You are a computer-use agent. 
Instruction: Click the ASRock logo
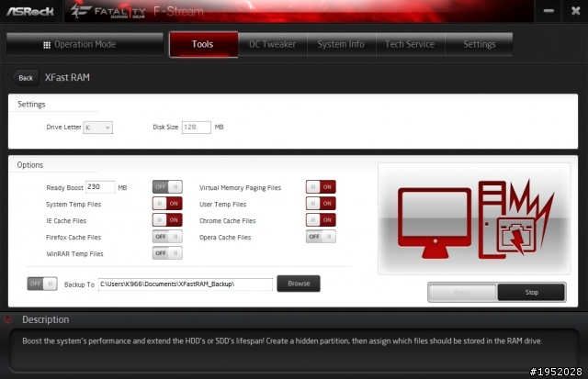point(30,11)
